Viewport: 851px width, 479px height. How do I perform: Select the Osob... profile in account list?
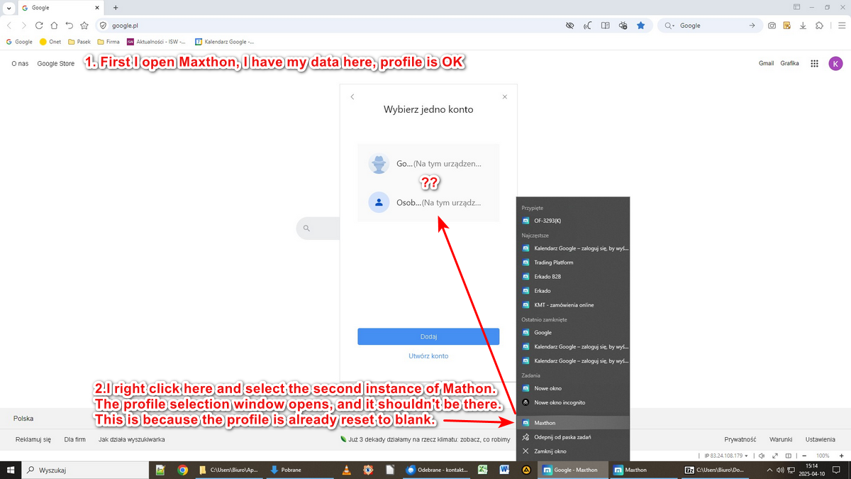click(x=428, y=202)
